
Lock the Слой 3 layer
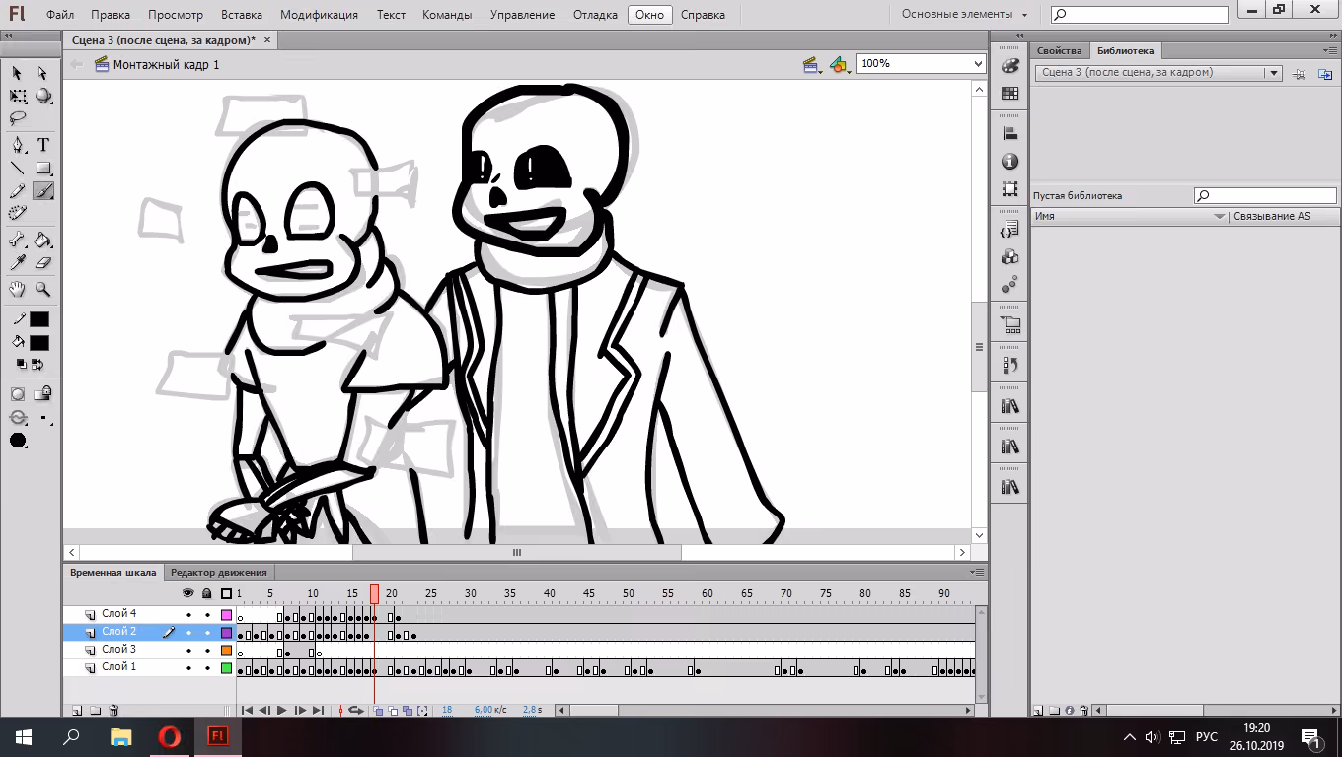(x=207, y=650)
